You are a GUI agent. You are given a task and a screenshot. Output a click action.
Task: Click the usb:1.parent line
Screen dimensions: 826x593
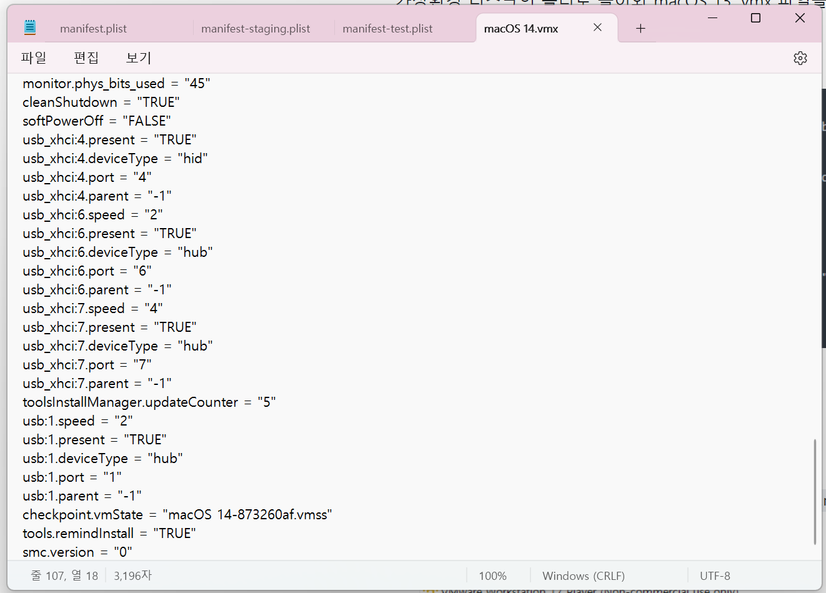click(x=82, y=496)
